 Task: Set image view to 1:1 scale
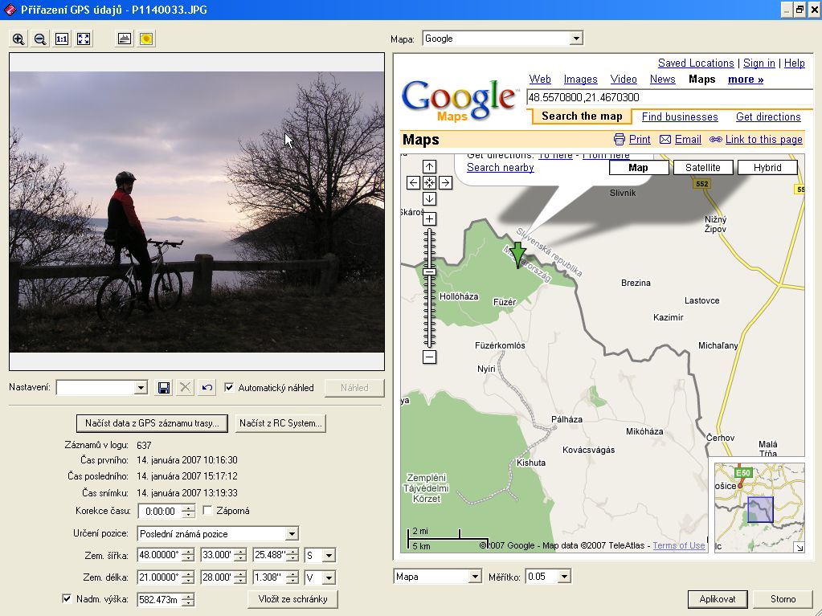[62, 39]
